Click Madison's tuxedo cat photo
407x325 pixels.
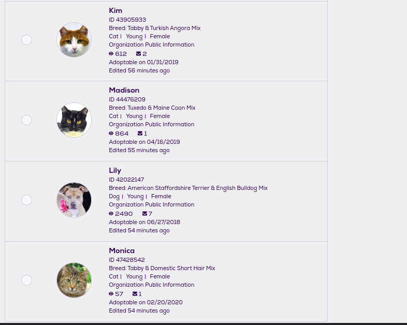(74, 120)
